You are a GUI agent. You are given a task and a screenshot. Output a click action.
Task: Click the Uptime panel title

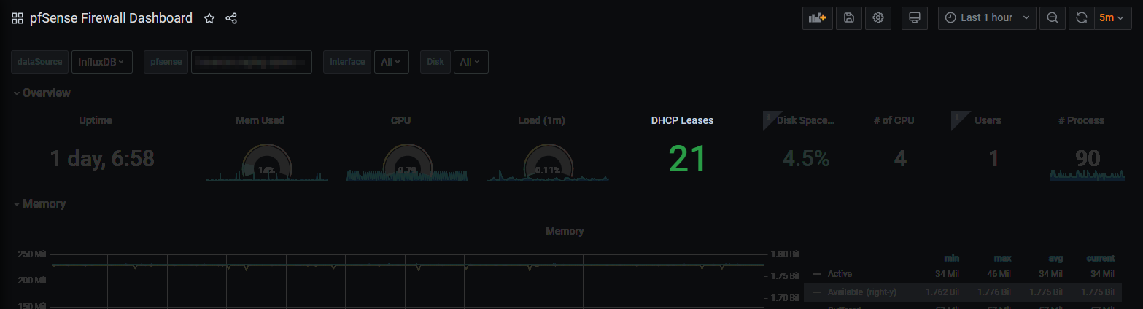click(x=96, y=120)
